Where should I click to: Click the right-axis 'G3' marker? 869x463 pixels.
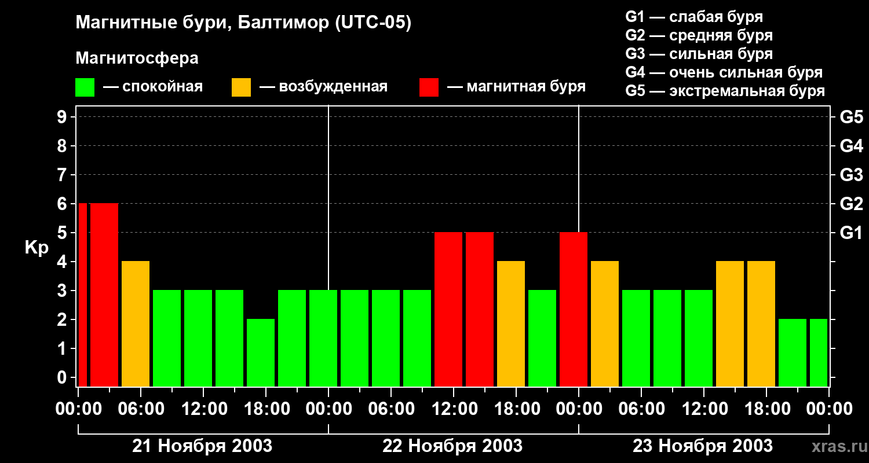(x=851, y=175)
